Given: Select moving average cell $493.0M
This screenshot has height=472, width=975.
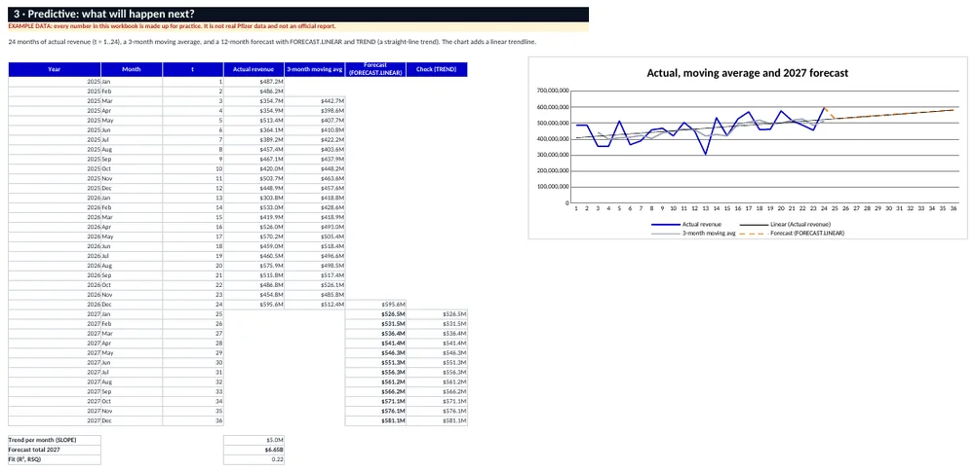Looking at the screenshot, I should point(315,227).
